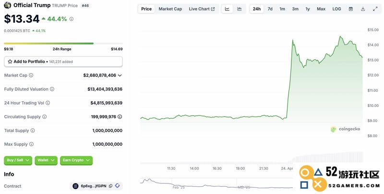The height and width of the screenshot is (194, 384).
Task: Select the 7d time range
Action: (270, 9)
